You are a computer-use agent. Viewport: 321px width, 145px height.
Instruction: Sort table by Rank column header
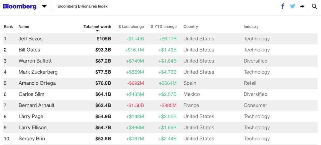(8, 27)
